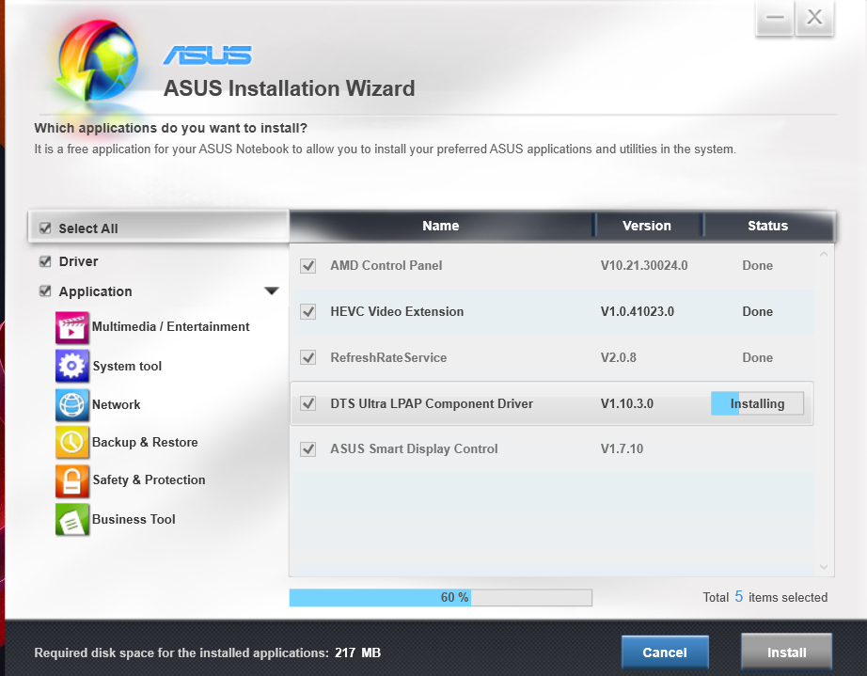Click the Backup & Restore clock icon

71,442
